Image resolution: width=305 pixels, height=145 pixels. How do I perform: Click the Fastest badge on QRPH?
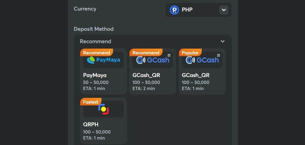click(x=91, y=102)
